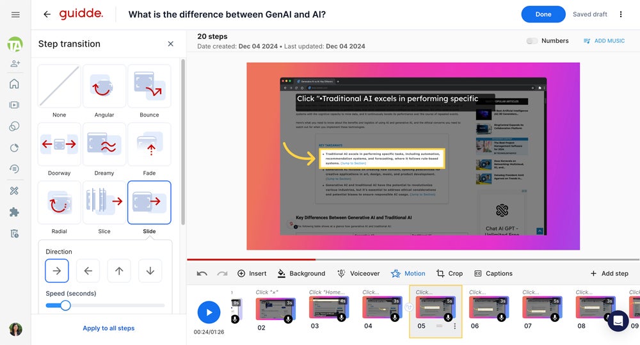This screenshot has height=345, width=640.
Task: Select the Dreamy transition
Action: (x=104, y=144)
